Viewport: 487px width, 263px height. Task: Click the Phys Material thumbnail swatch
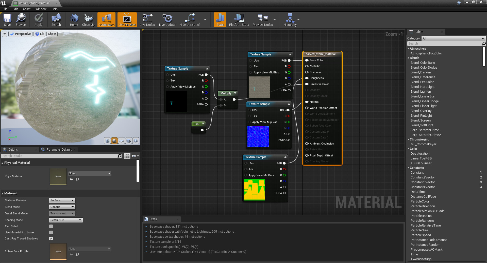58,176
